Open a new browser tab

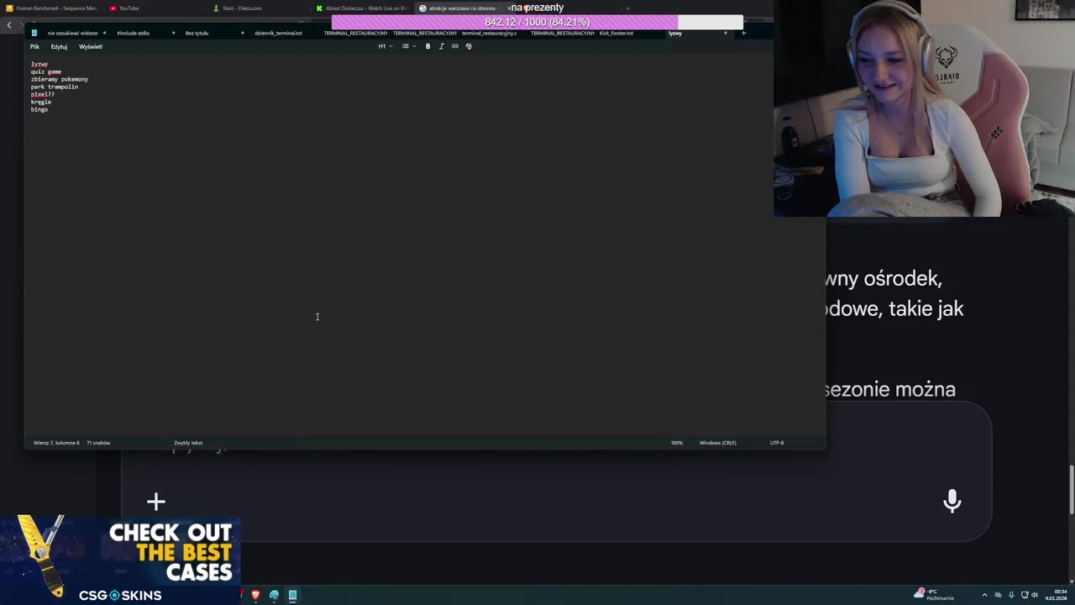click(x=627, y=8)
